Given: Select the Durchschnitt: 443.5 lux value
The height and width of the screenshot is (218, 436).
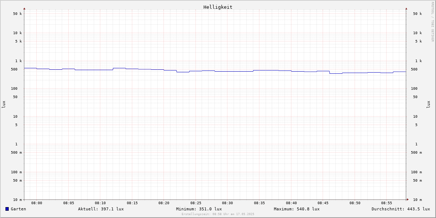Looking at the screenshot, I should click(401, 209).
